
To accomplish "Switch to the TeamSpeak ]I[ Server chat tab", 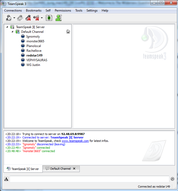I will tap(23, 169).
